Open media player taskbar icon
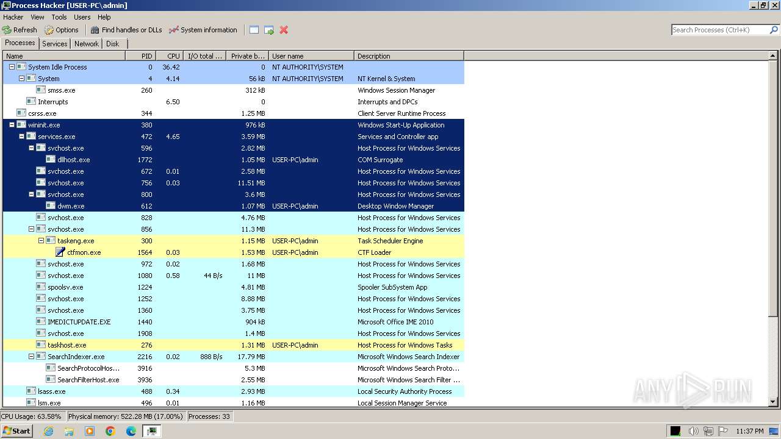Screen dimensions: 781x439 point(90,431)
